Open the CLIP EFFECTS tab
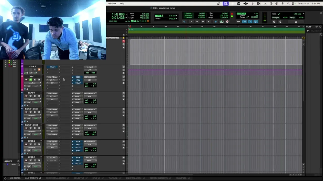Image resolution: width=323 pixels, height=181 pixels. coord(32,178)
